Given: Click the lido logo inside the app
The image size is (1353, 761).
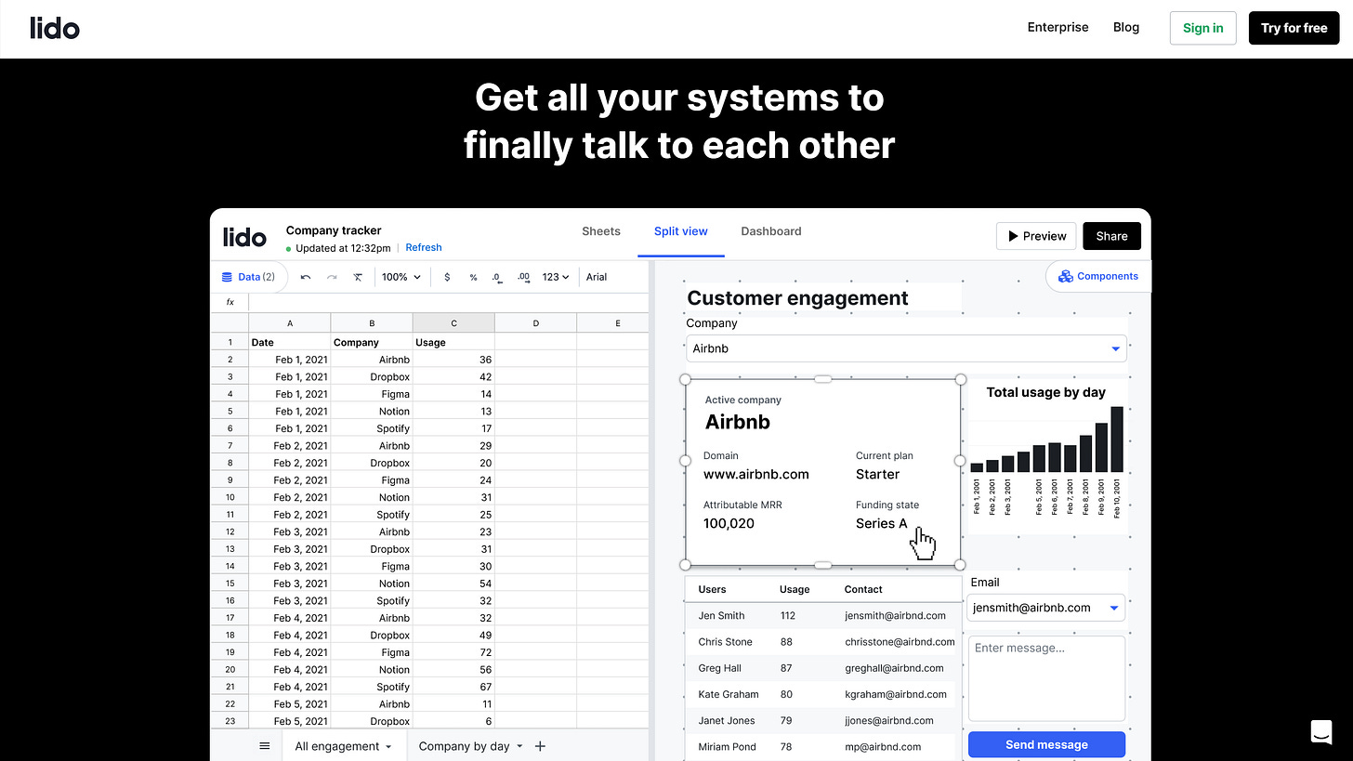Looking at the screenshot, I should (244, 237).
